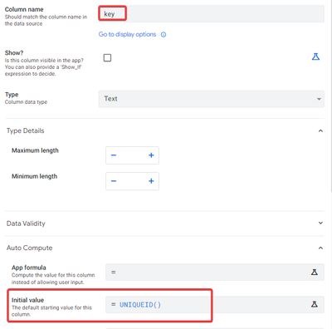Increase Minimum length with plus button
This screenshot has width=332, height=329.
pyautogui.click(x=151, y=181)
